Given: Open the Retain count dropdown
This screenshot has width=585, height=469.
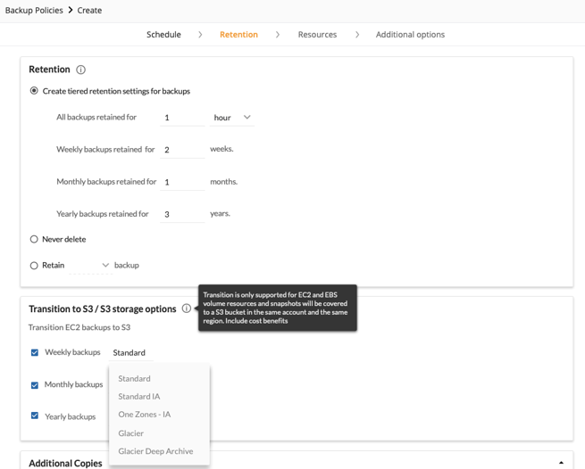Looking at the screenshot, I should 90,265.
